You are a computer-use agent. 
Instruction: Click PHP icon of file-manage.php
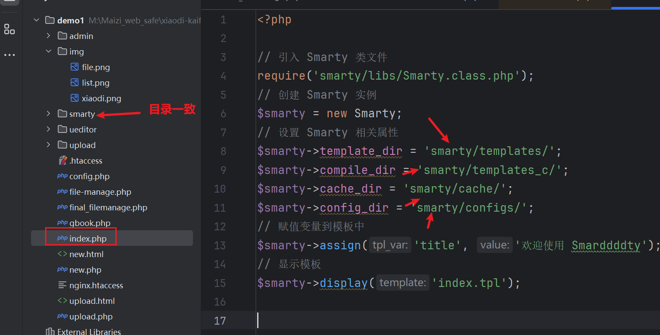(x=62, y=192)
